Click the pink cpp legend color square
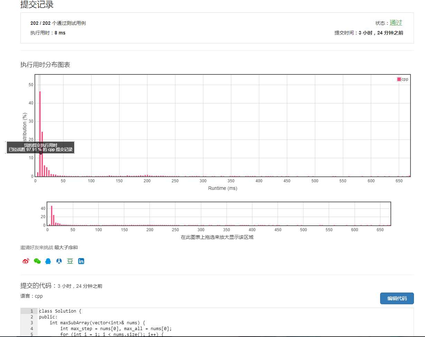The width and height of the screenshot is (425, 337). [x=399, y=79]
